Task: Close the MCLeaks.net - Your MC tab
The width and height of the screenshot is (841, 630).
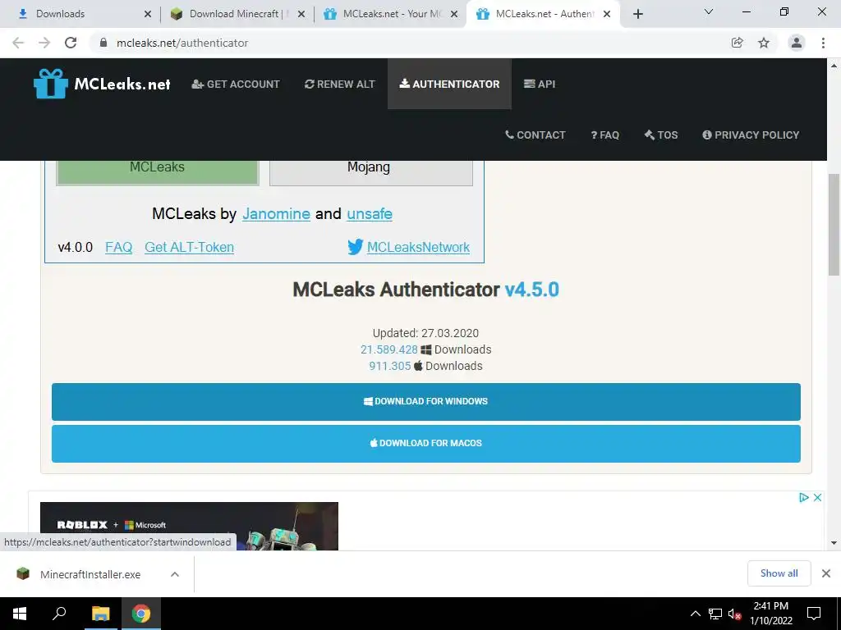Action: point(454,14)
